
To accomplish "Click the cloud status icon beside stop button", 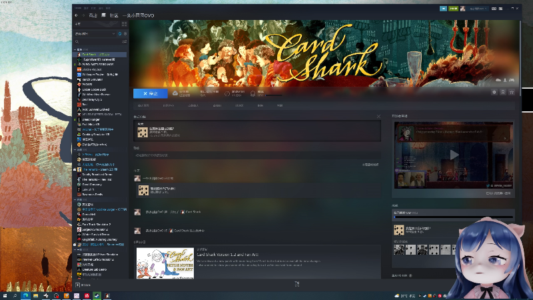I will [x=175, y=93].
